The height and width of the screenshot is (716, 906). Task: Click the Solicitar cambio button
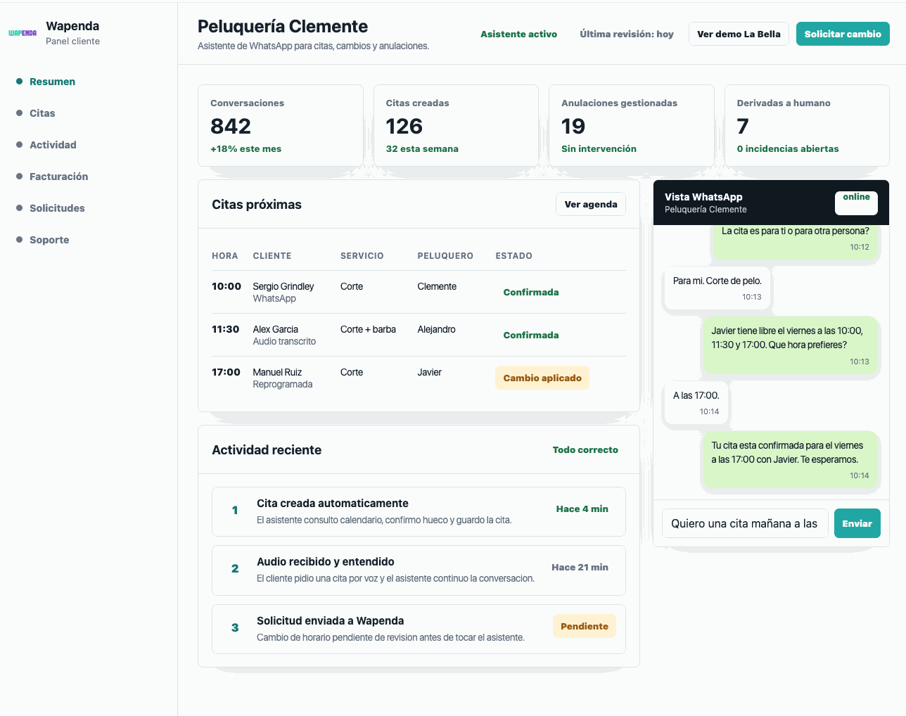843,34
